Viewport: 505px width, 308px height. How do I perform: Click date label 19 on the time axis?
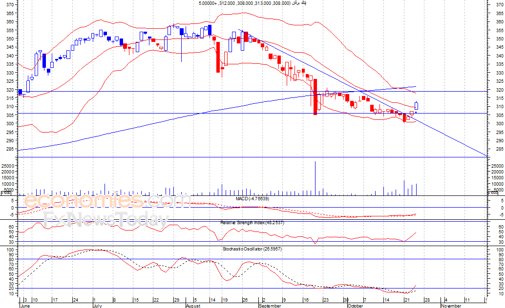(x=225, y=300)
